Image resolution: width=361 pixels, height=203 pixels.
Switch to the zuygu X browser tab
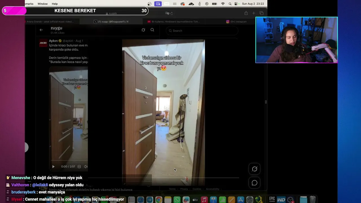point(111,22)
